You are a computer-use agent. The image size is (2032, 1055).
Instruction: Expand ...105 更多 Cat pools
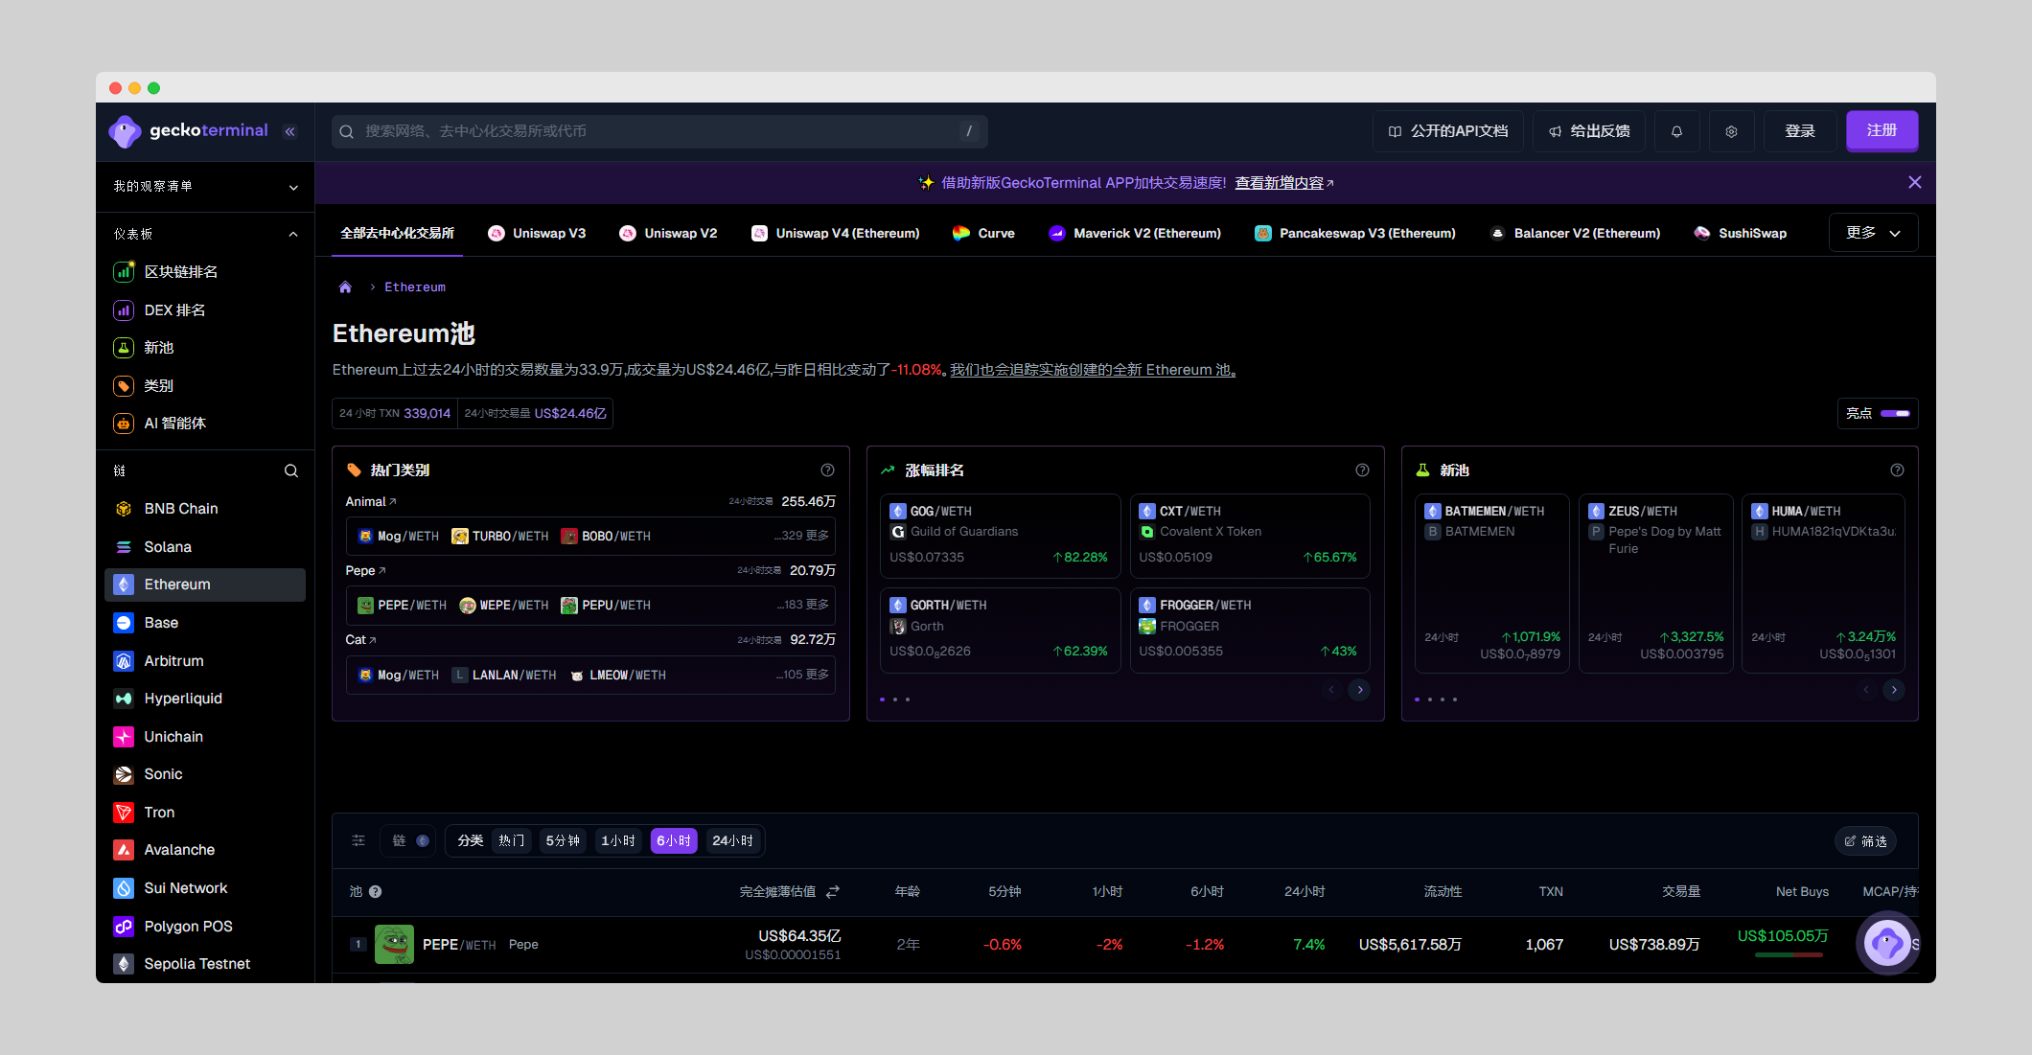point(802,675)
